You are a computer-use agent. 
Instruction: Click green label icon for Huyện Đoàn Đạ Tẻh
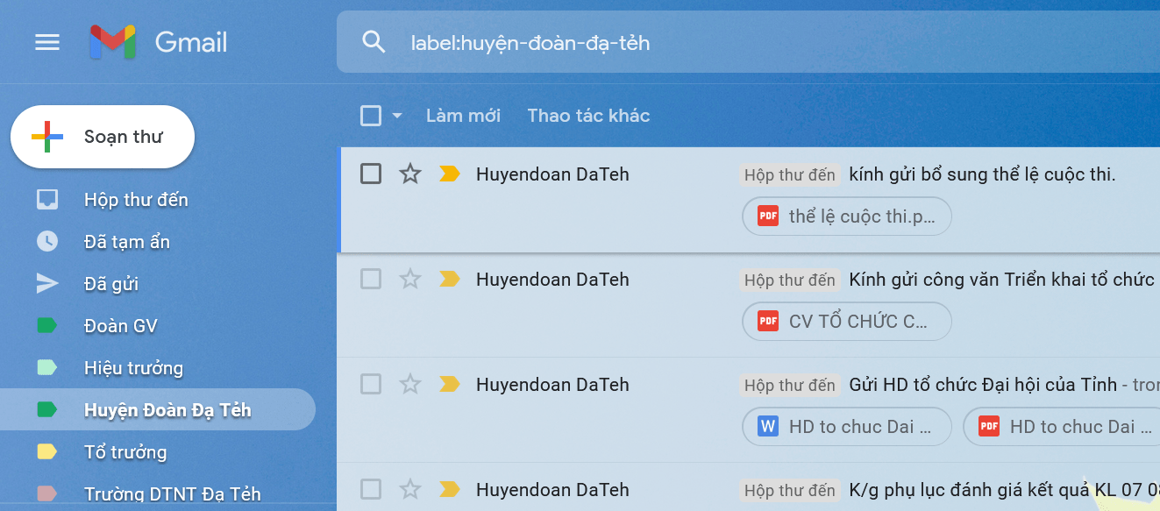[x=47, y=409]
